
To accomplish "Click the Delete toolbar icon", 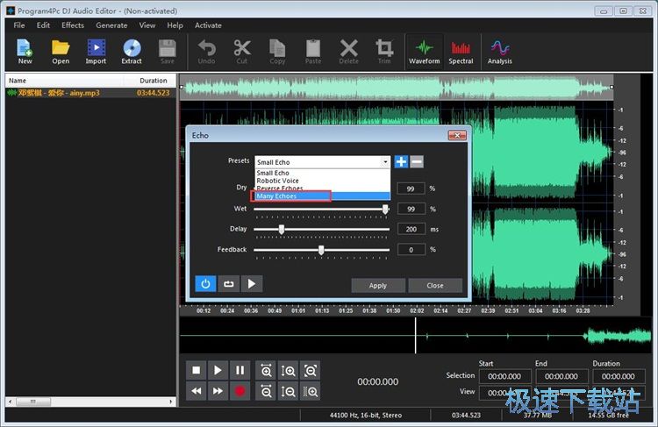I will [348, 52].
